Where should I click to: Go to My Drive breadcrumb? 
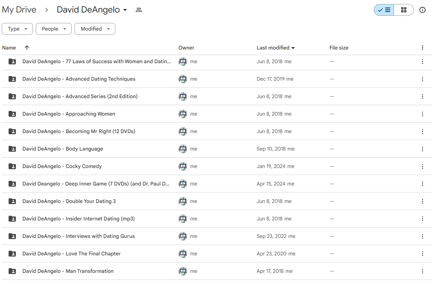pos(19,10)
